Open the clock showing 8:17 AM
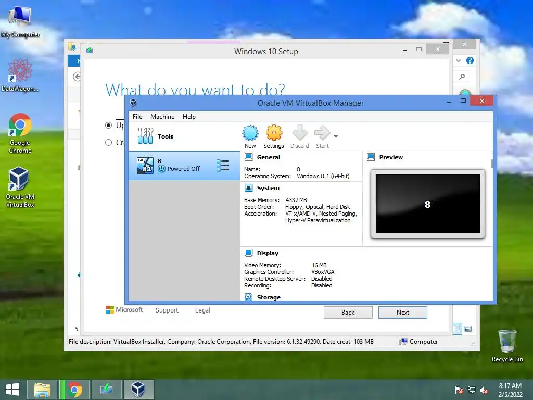The image size is (533, 400). (x=510, y=390)
